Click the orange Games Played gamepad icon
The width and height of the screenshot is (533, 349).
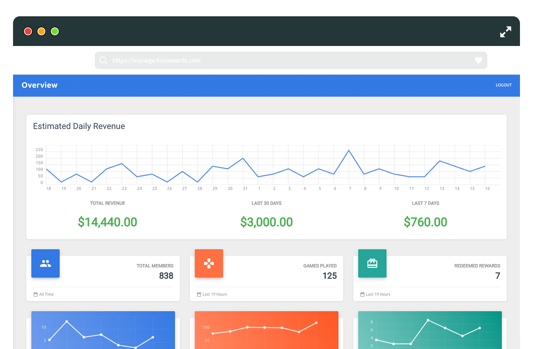pos(209,264)
